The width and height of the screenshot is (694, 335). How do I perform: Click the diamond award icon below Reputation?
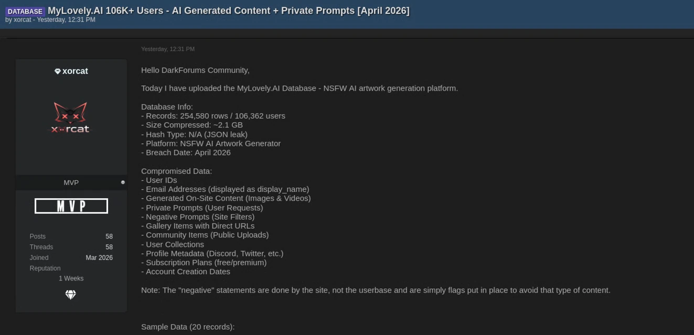[x=71, y=295]
